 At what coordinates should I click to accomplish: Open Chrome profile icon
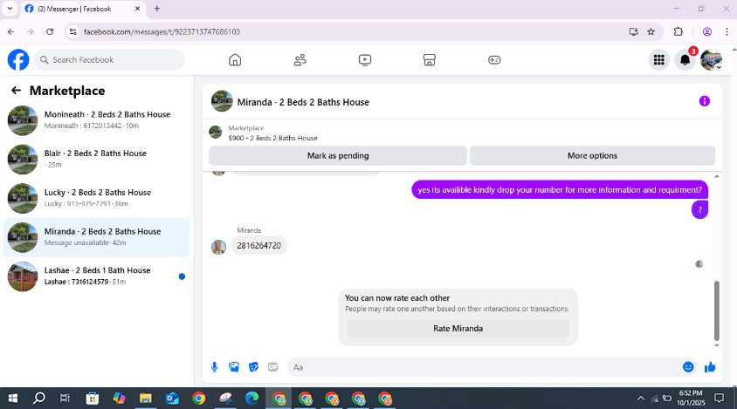click(x=707, y=32)
